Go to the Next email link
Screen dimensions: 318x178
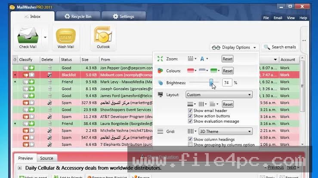coord(291,167)
